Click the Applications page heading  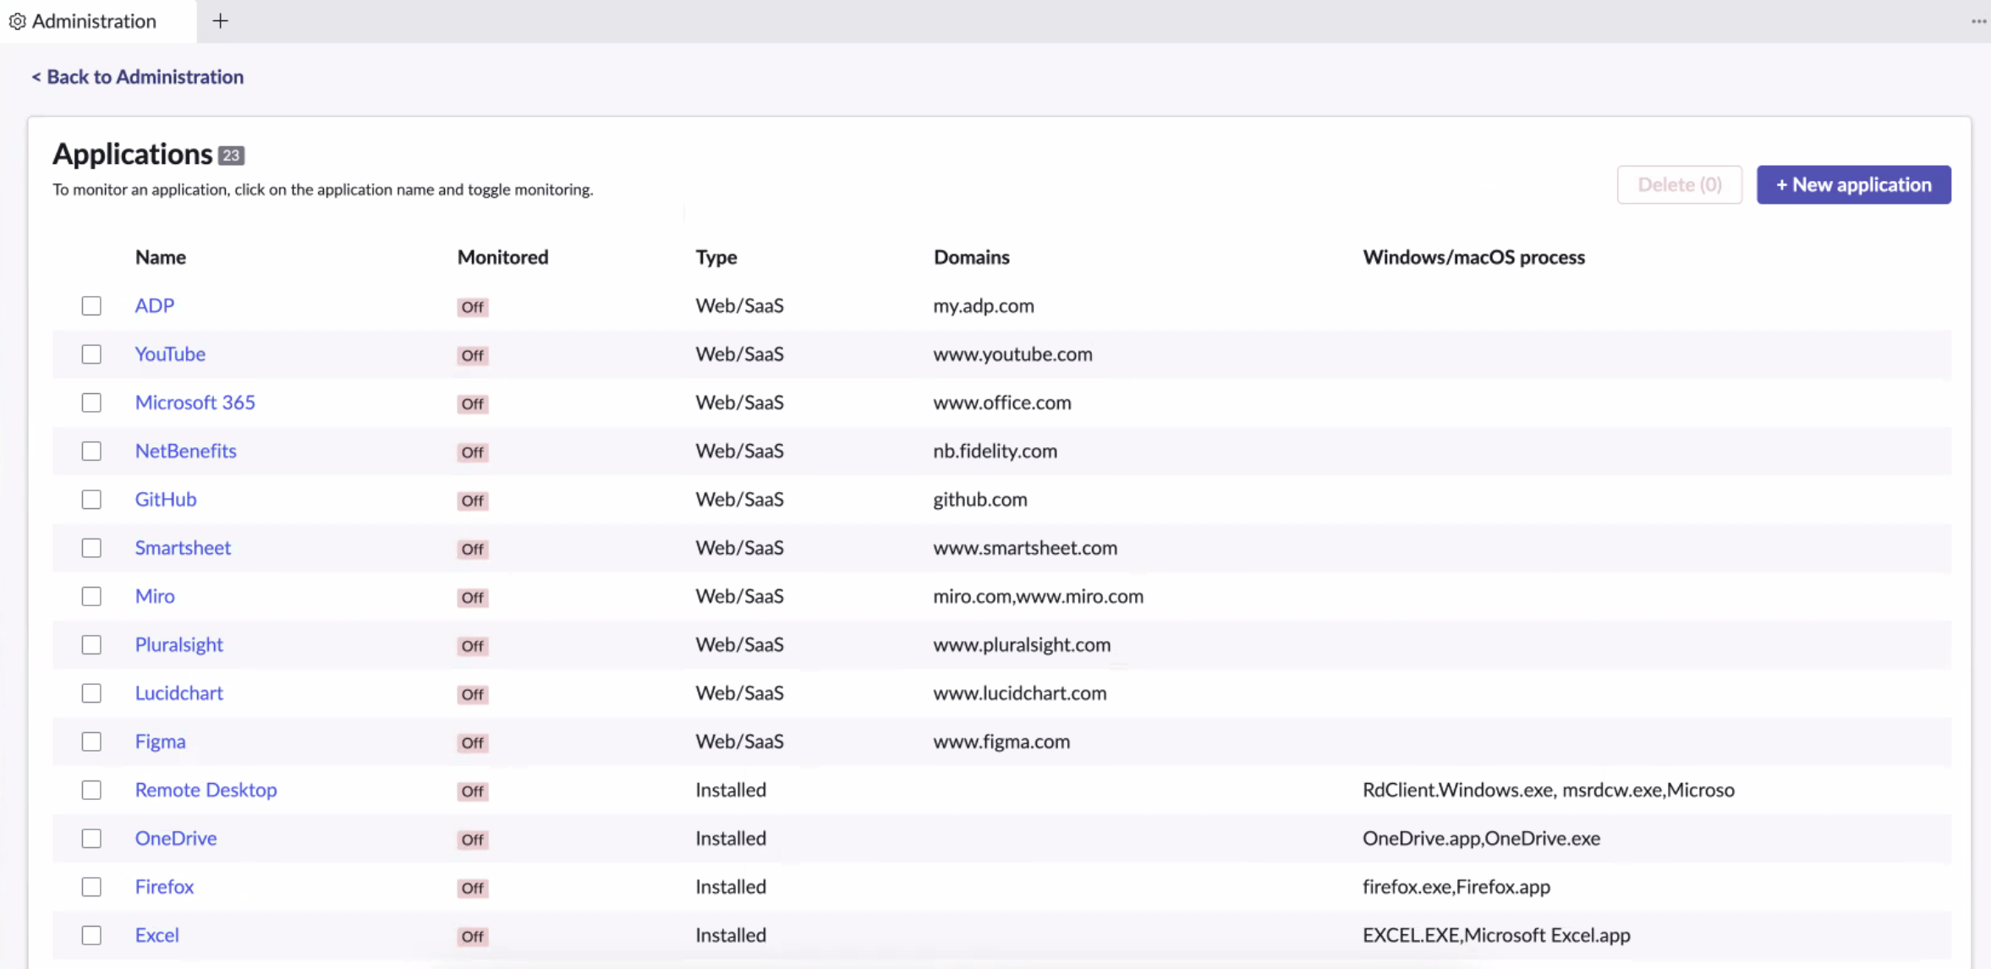pyautogui.click(x=133, y=154)
